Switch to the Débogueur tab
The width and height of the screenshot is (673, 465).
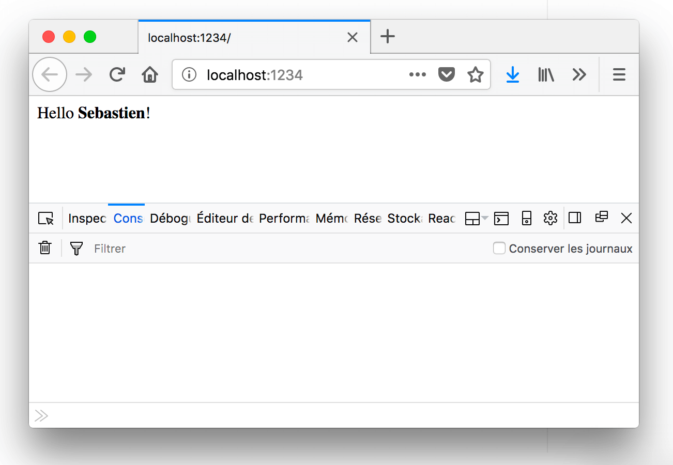tap(170, 219)
